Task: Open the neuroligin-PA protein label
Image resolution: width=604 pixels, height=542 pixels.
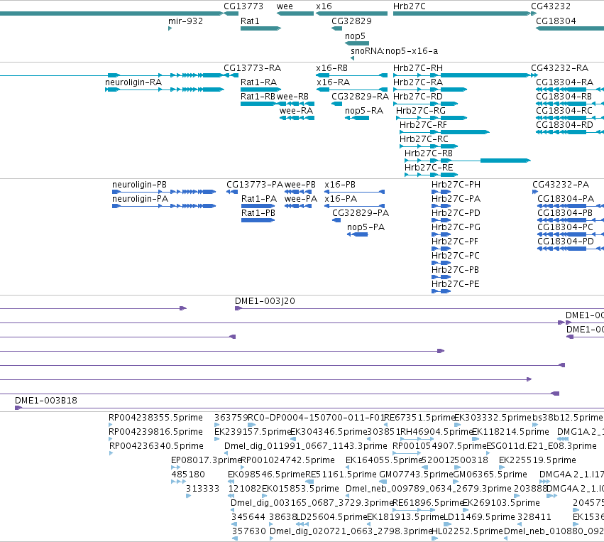Action: 140,199
